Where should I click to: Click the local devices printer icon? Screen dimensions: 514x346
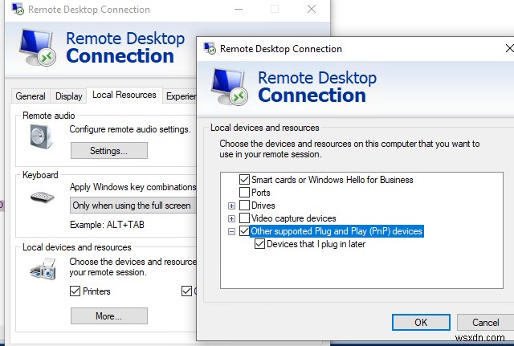click(41, 271)
